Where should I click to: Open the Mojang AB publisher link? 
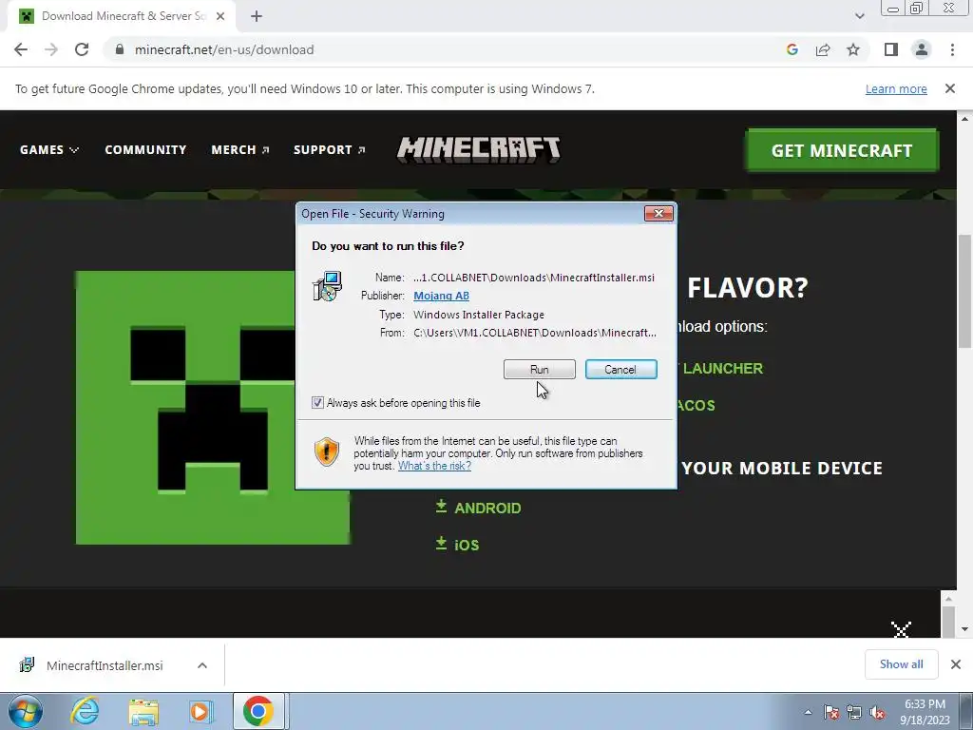point(441,297)
